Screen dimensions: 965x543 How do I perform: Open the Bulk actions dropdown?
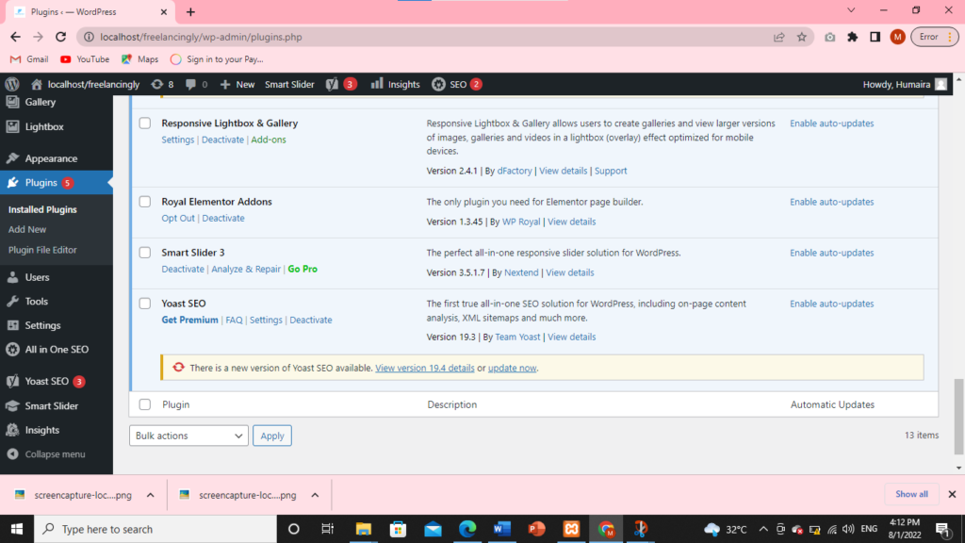188,436
